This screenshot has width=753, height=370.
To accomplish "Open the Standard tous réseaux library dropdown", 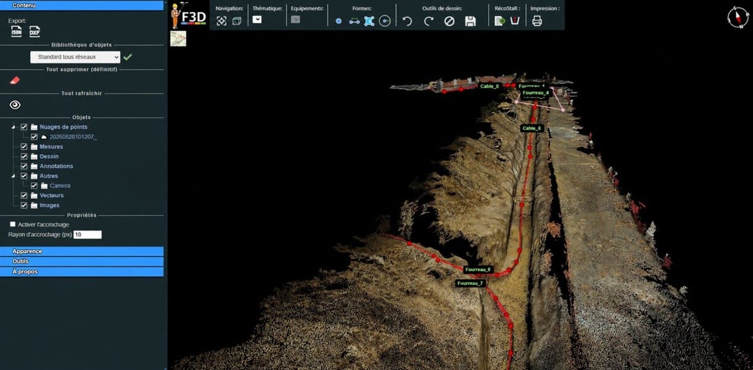I will pyautogui.click(x=75, y=57).
